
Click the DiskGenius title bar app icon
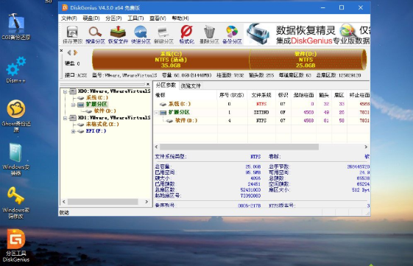(x=65, y=7)
